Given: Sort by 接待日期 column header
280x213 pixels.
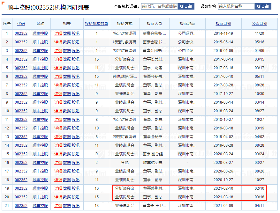Looking at the screenshot, I should click(223, 24).
